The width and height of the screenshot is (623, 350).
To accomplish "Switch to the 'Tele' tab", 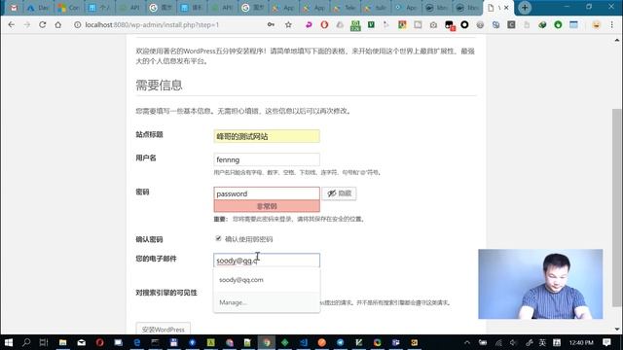I will 346,8.
